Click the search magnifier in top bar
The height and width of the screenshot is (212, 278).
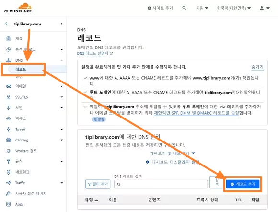click(185, 8)
